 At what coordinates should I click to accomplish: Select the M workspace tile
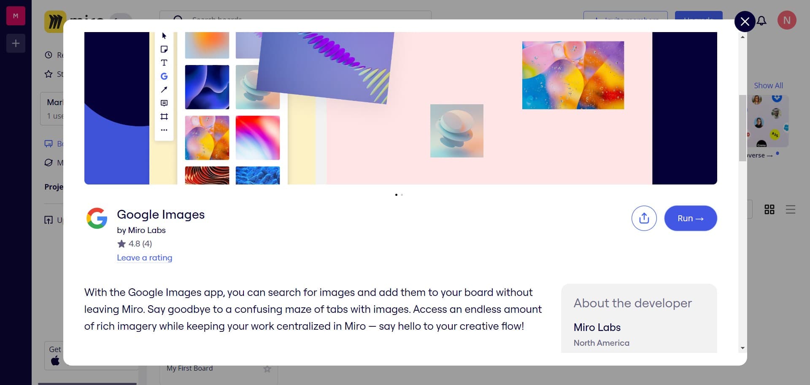[16, 16]
